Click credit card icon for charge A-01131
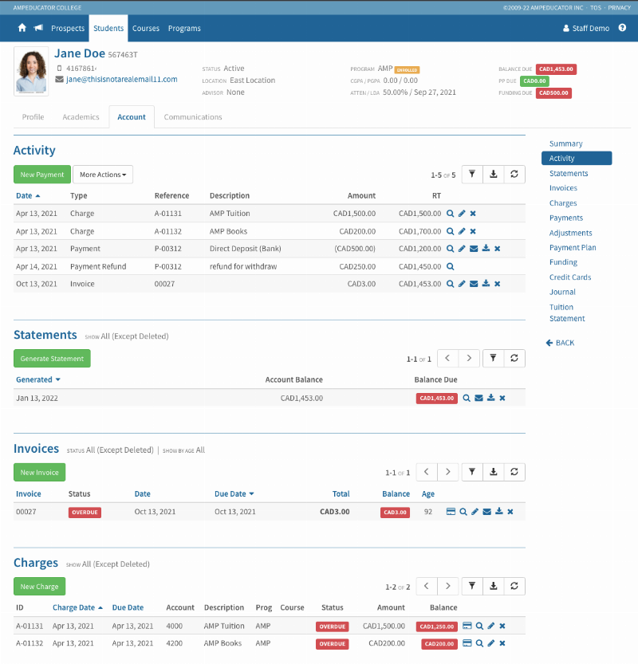The height and width of the screenshot is (664, 638). [x=467, y=627]
